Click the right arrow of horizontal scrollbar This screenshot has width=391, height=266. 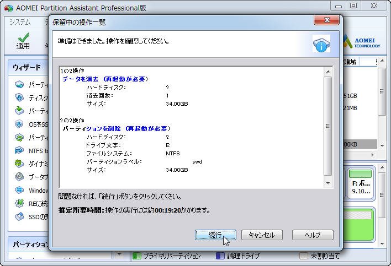(373, 155)
